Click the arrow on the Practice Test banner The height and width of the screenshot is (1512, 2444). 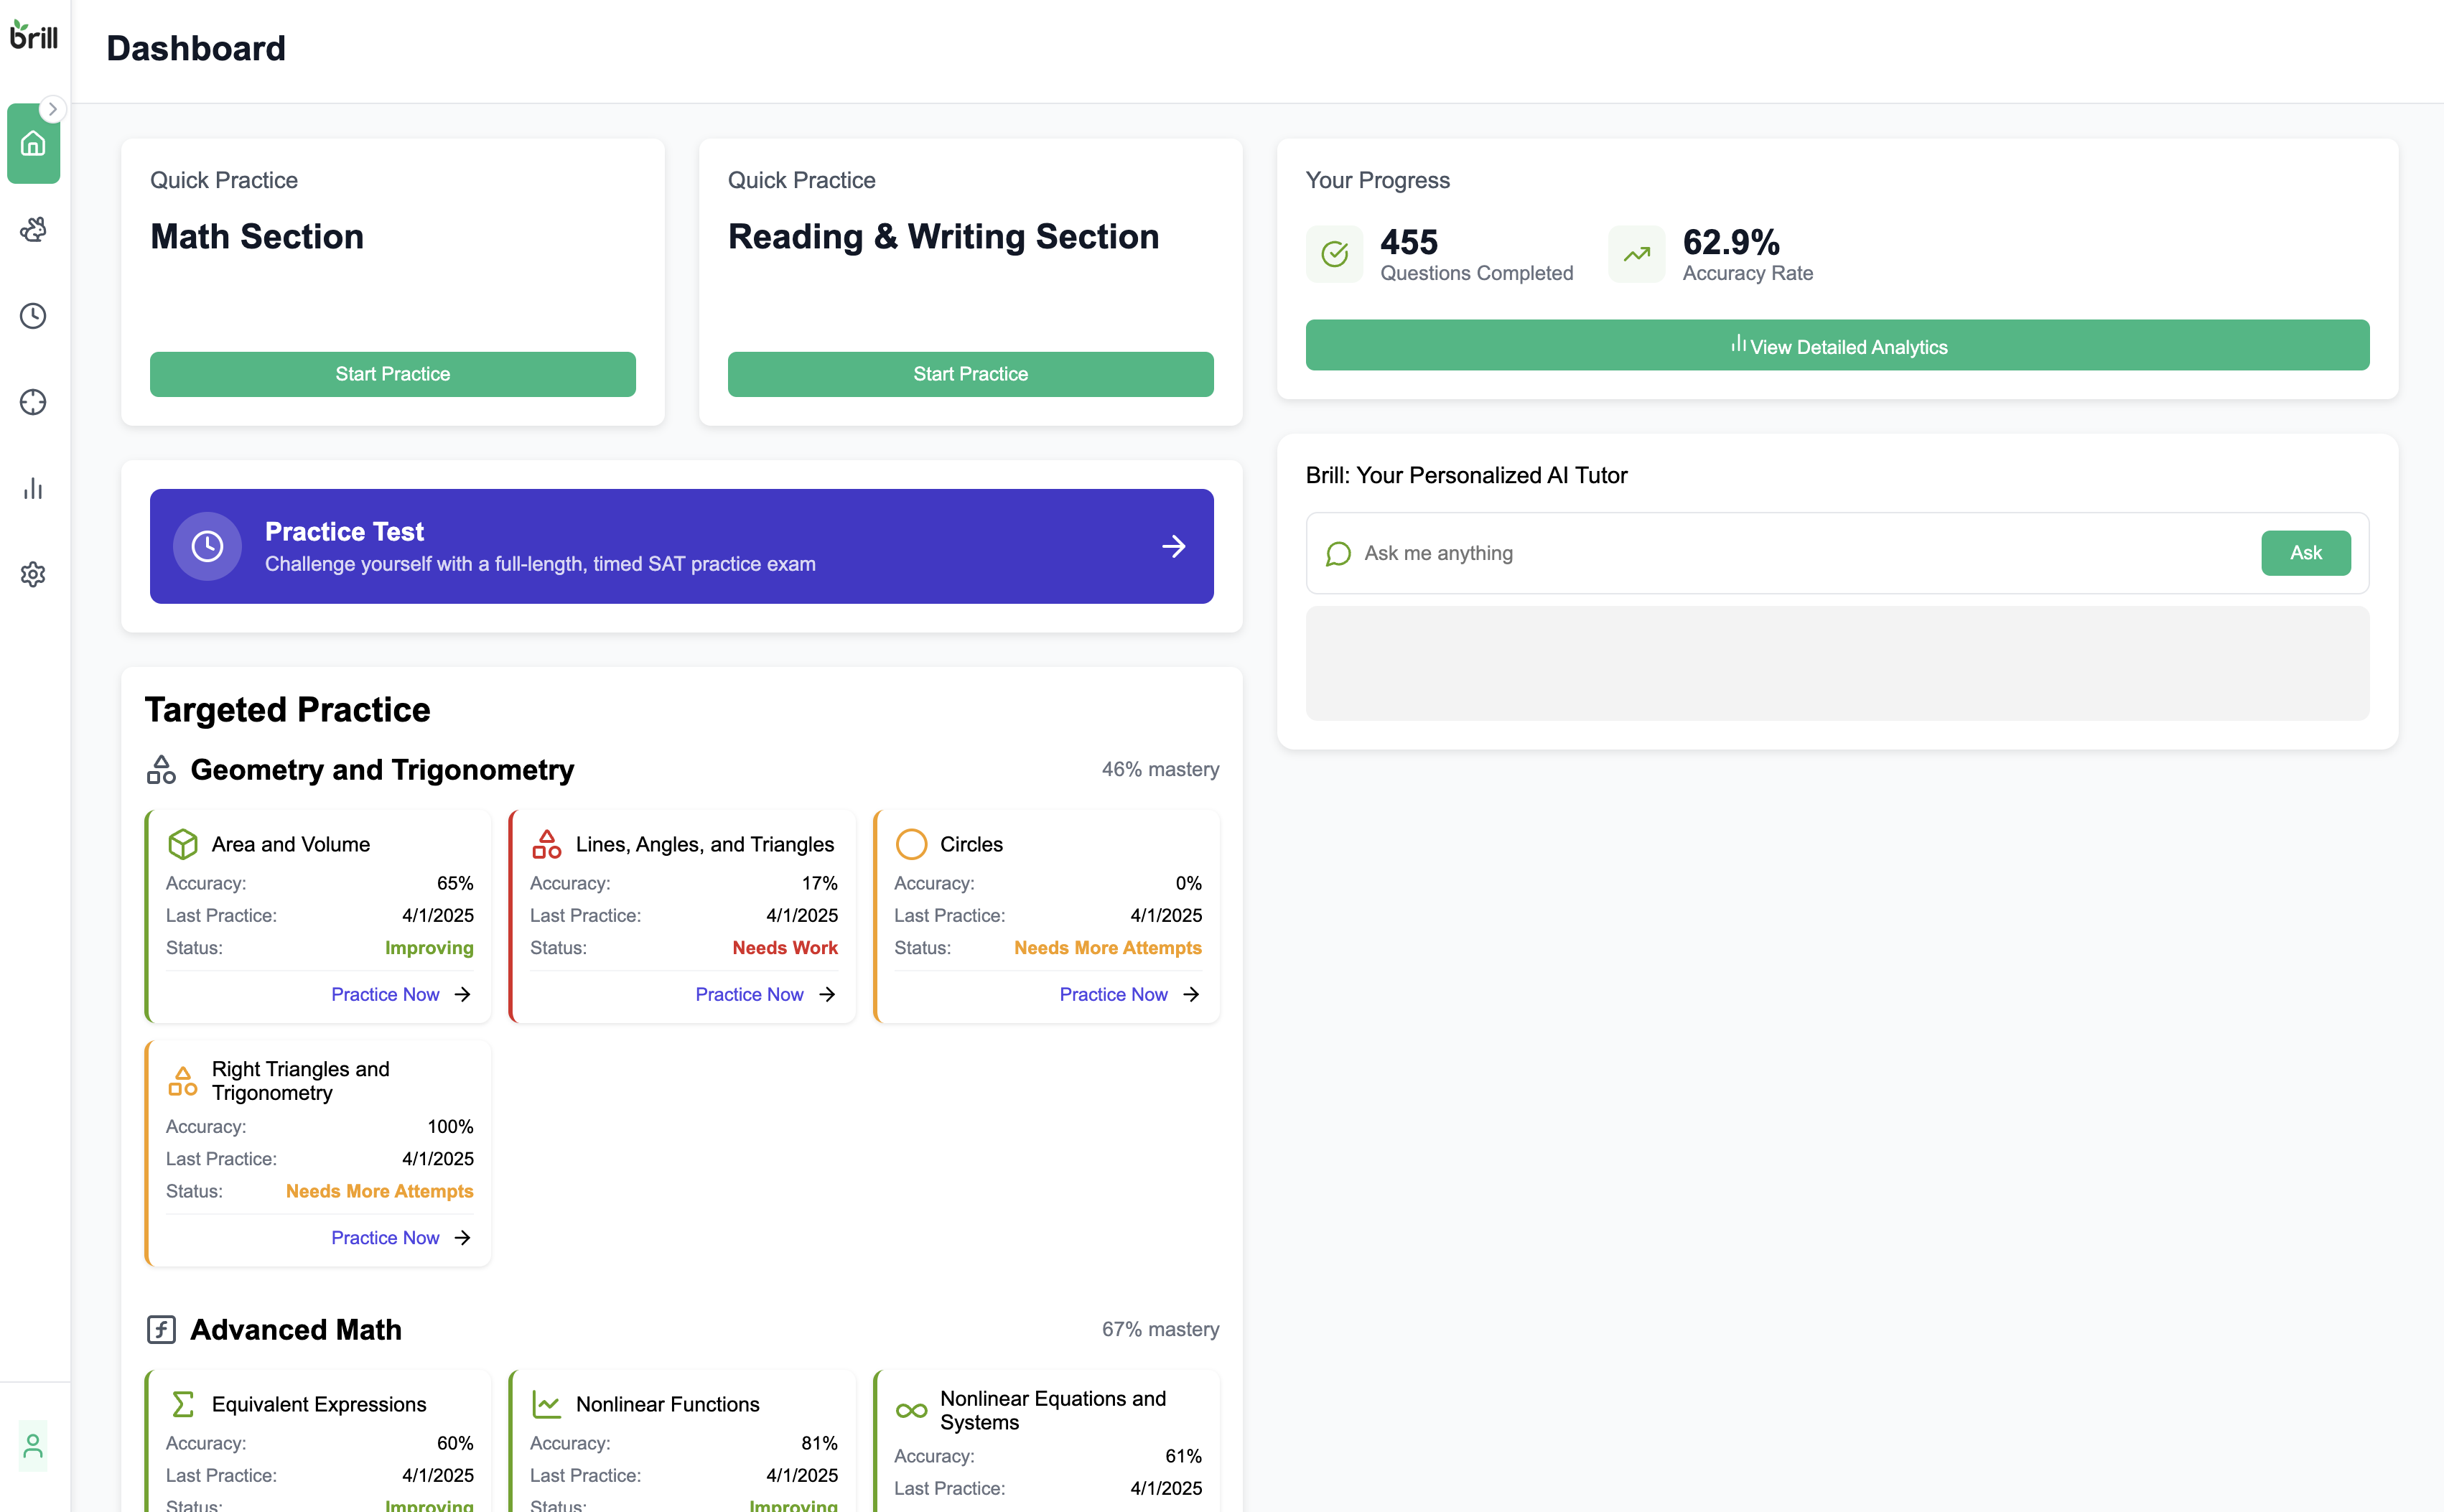tap(1173, 546)
